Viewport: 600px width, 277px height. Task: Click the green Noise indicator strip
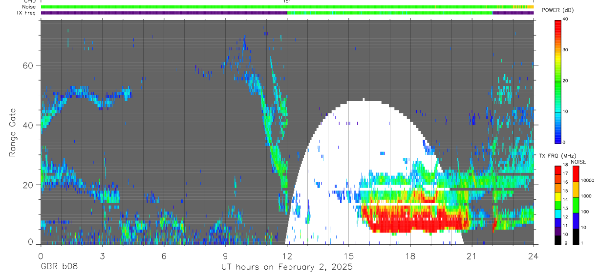287,7
